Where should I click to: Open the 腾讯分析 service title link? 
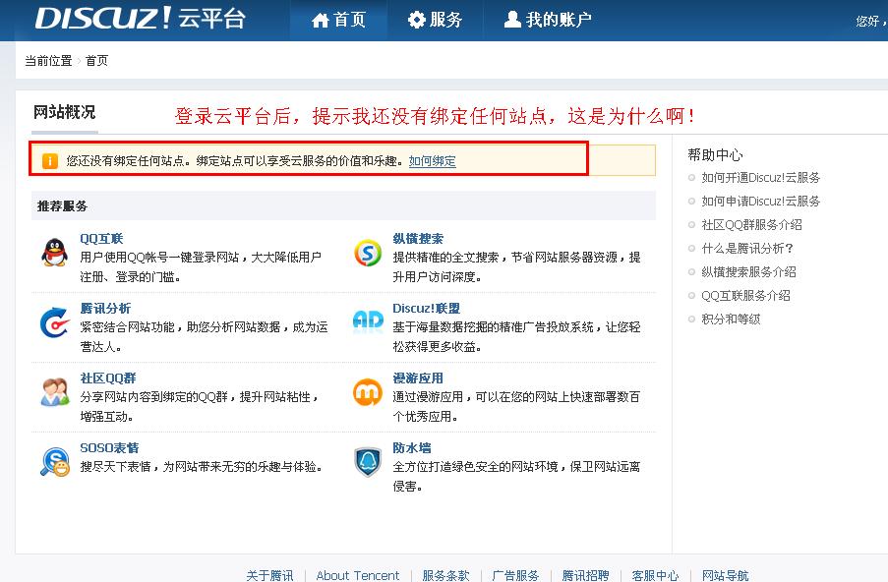(105, 309)
